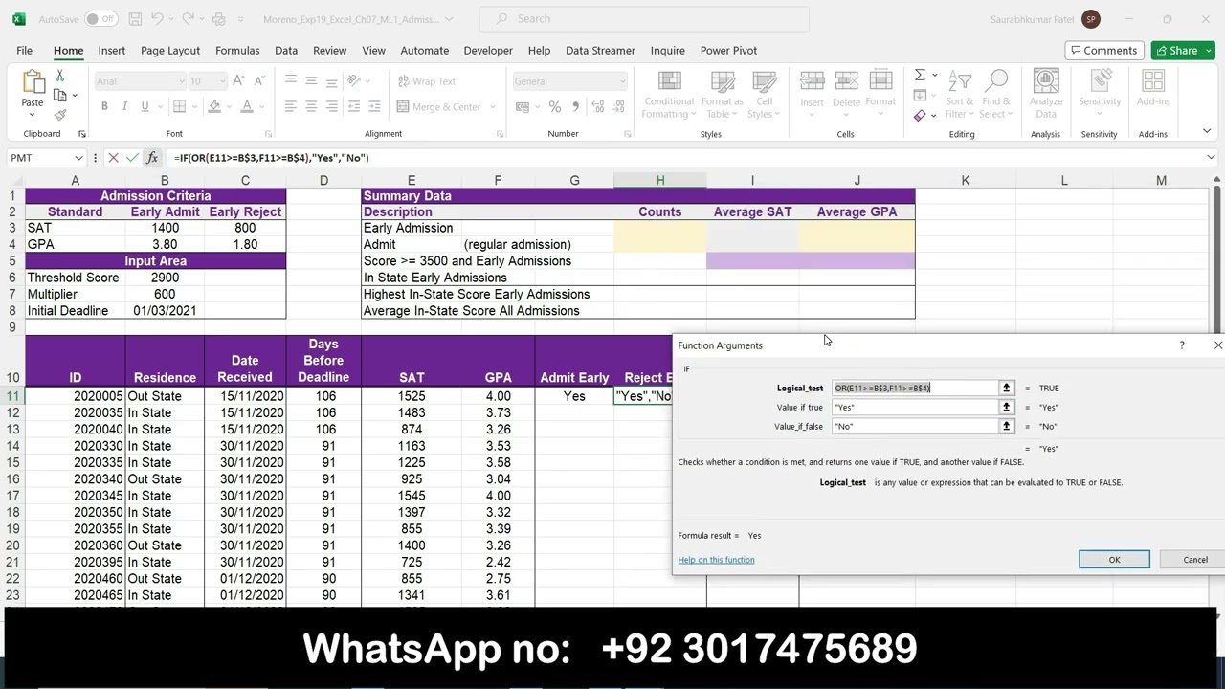Click the Underline icon
The height and width of the screenshot is (689, 1225).
145,106
